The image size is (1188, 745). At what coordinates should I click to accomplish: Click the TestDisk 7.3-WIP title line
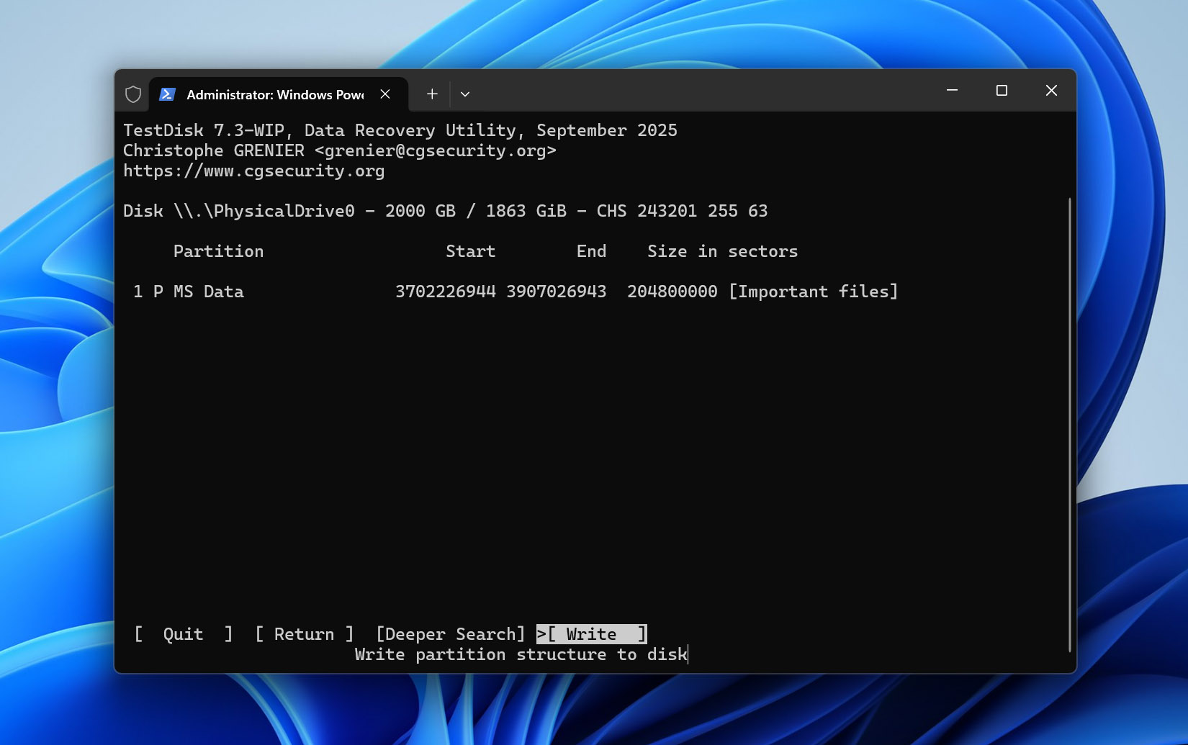[400, 130]
